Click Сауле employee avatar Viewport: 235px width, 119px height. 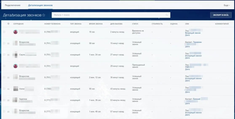click(16, 55)
